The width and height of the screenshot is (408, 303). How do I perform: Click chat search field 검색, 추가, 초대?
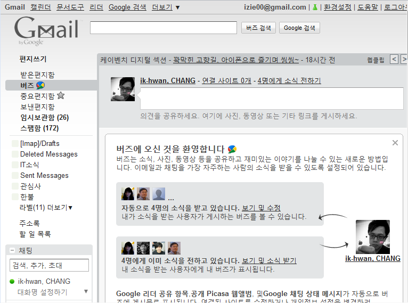(x=49, y=265)
